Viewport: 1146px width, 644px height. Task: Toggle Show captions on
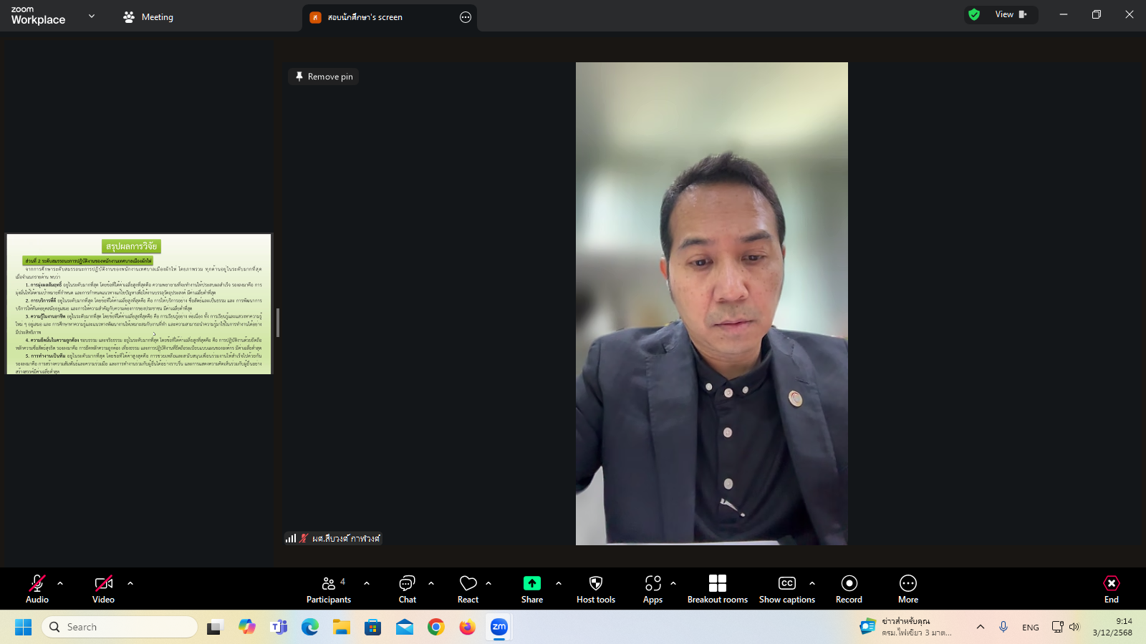click(x=786, y=588)
